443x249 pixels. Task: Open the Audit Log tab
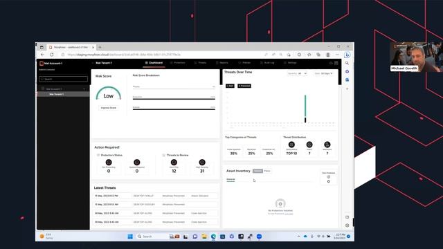(x=267, y=63)
